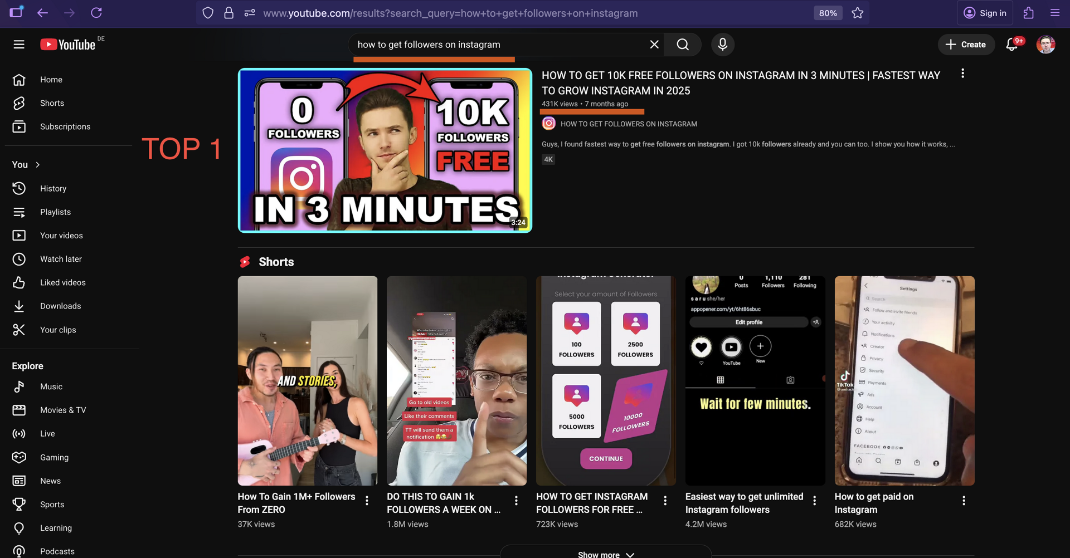This screenshot has height=558, width=1070.
Task: Open the YouTube home logo
Action: 68,45
